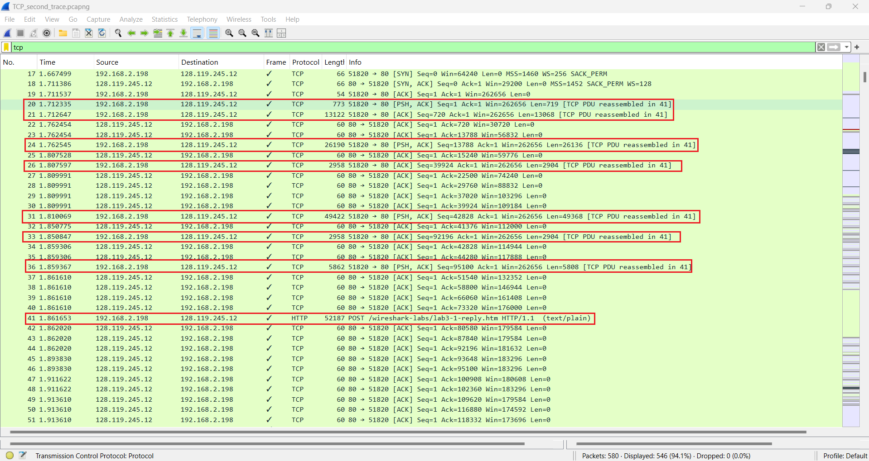This screenshot has width=869, height=461.
Task: Reset zoom to normal size icon
Action: pyautogui.click(x=256, y=33)
